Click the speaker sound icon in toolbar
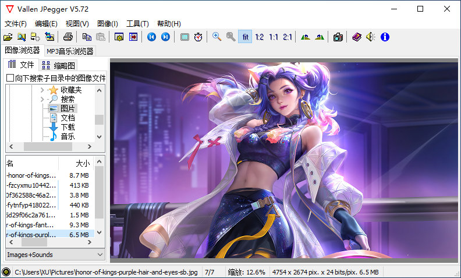461x278 pixels. (x=371, y=37)
